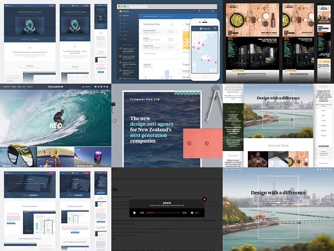
Task: Expand phone map to fullscreen
Action: (x=195, y=70)
